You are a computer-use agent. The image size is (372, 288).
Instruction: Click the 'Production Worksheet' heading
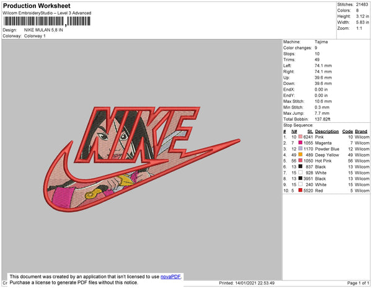coord(37,6)
